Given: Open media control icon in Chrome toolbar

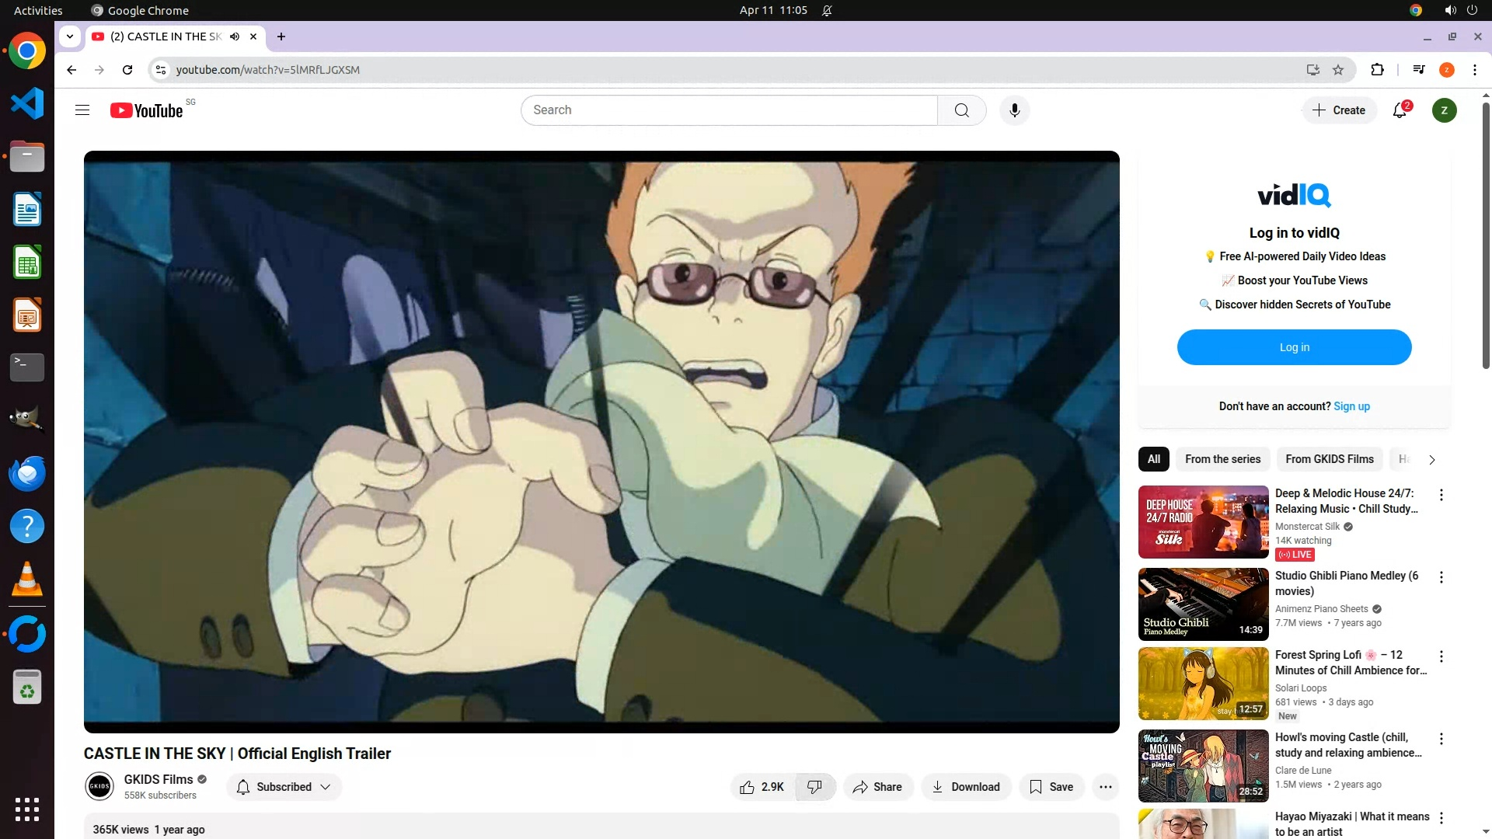Looking at the screenshot, I should point(1419,70).
